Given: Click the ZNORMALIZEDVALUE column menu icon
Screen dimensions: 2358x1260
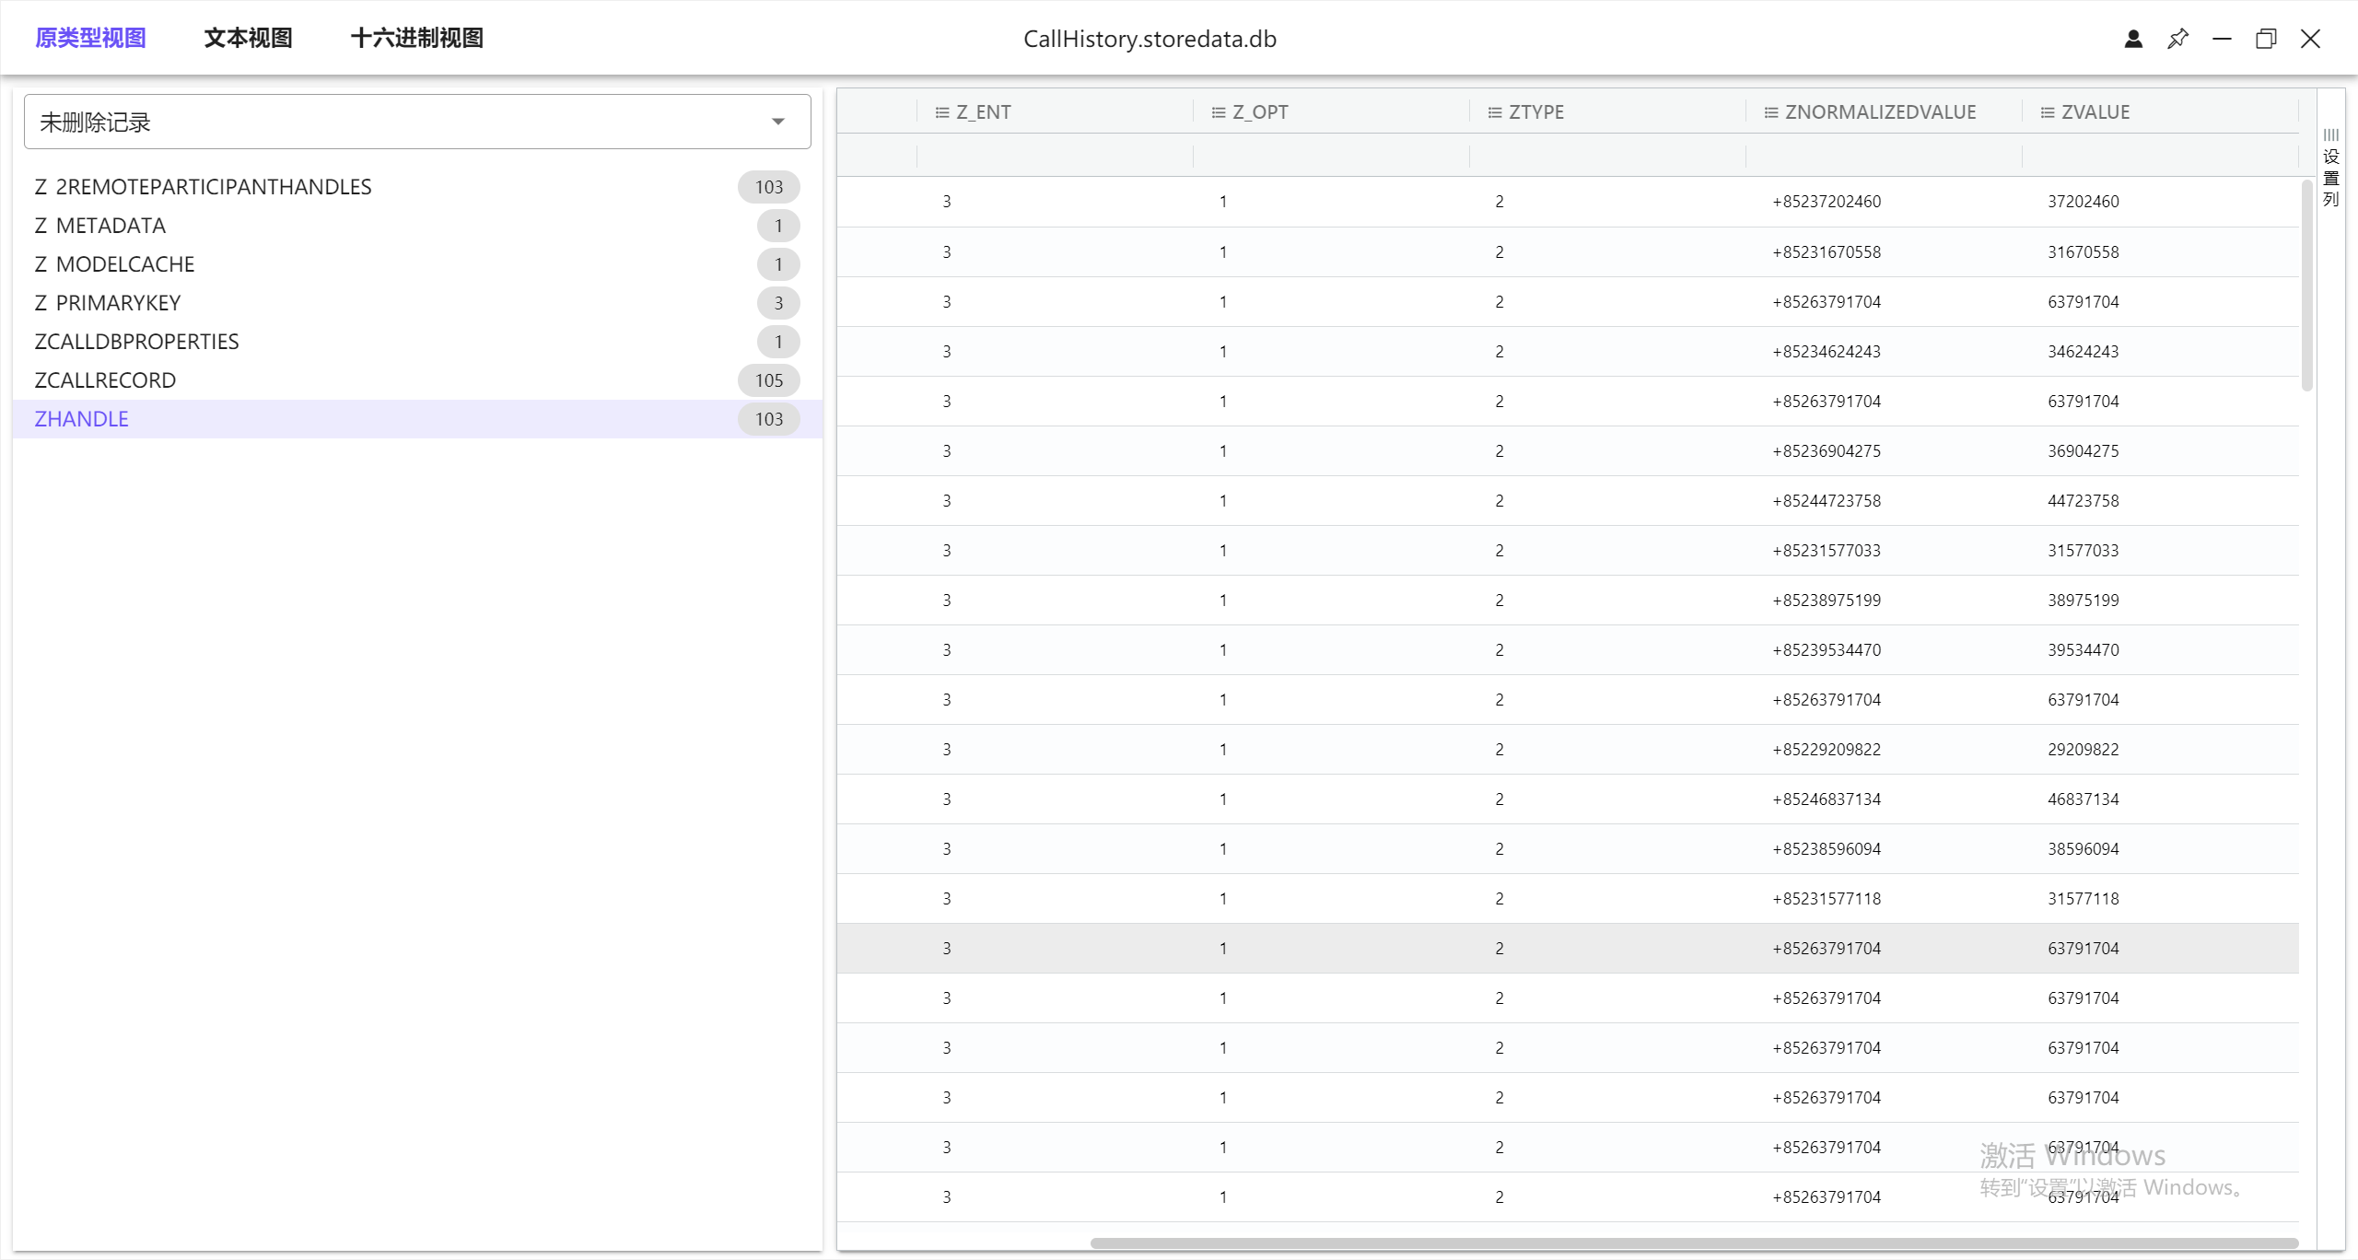Looking at the screenshot, I should coord(1770,112).
